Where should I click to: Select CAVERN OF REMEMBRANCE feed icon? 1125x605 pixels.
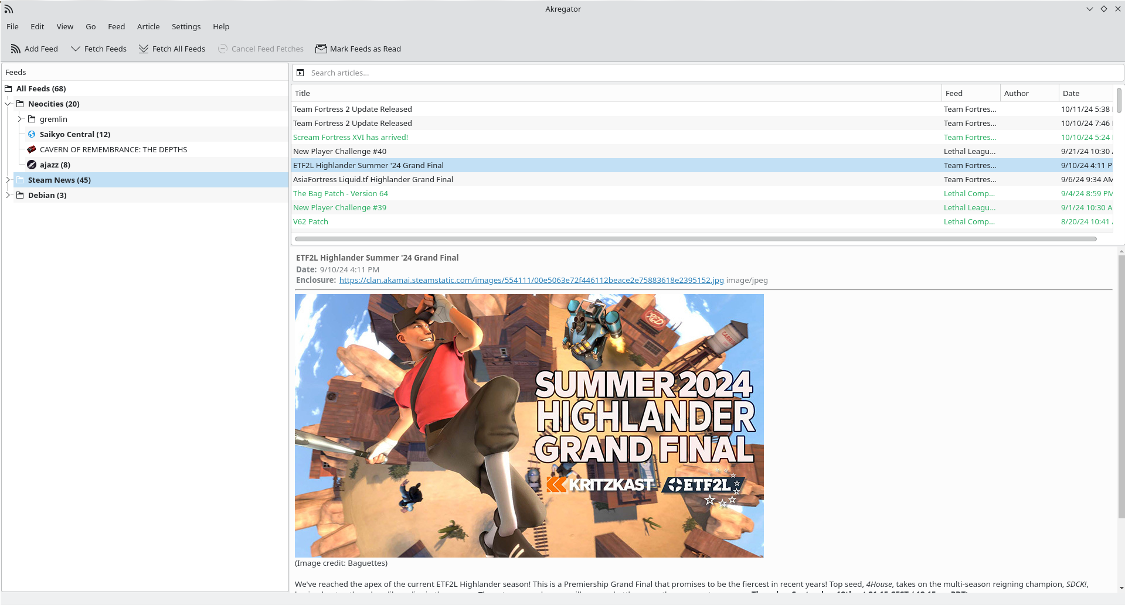[32, 150]
